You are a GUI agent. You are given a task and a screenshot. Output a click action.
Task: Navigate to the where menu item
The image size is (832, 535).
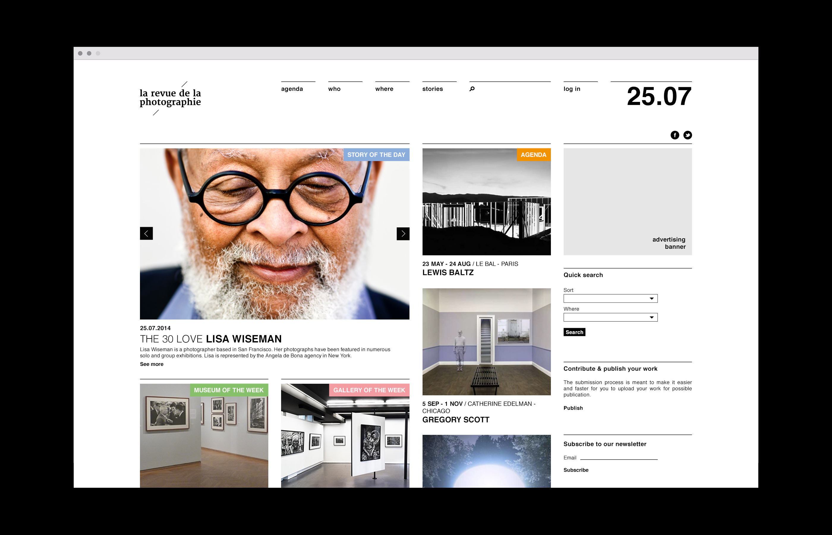pos(384,89)
